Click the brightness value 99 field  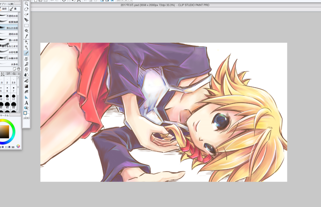[13, 147]
